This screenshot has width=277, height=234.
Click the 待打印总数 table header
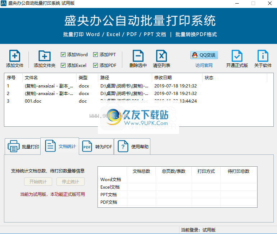pos(239,171)
